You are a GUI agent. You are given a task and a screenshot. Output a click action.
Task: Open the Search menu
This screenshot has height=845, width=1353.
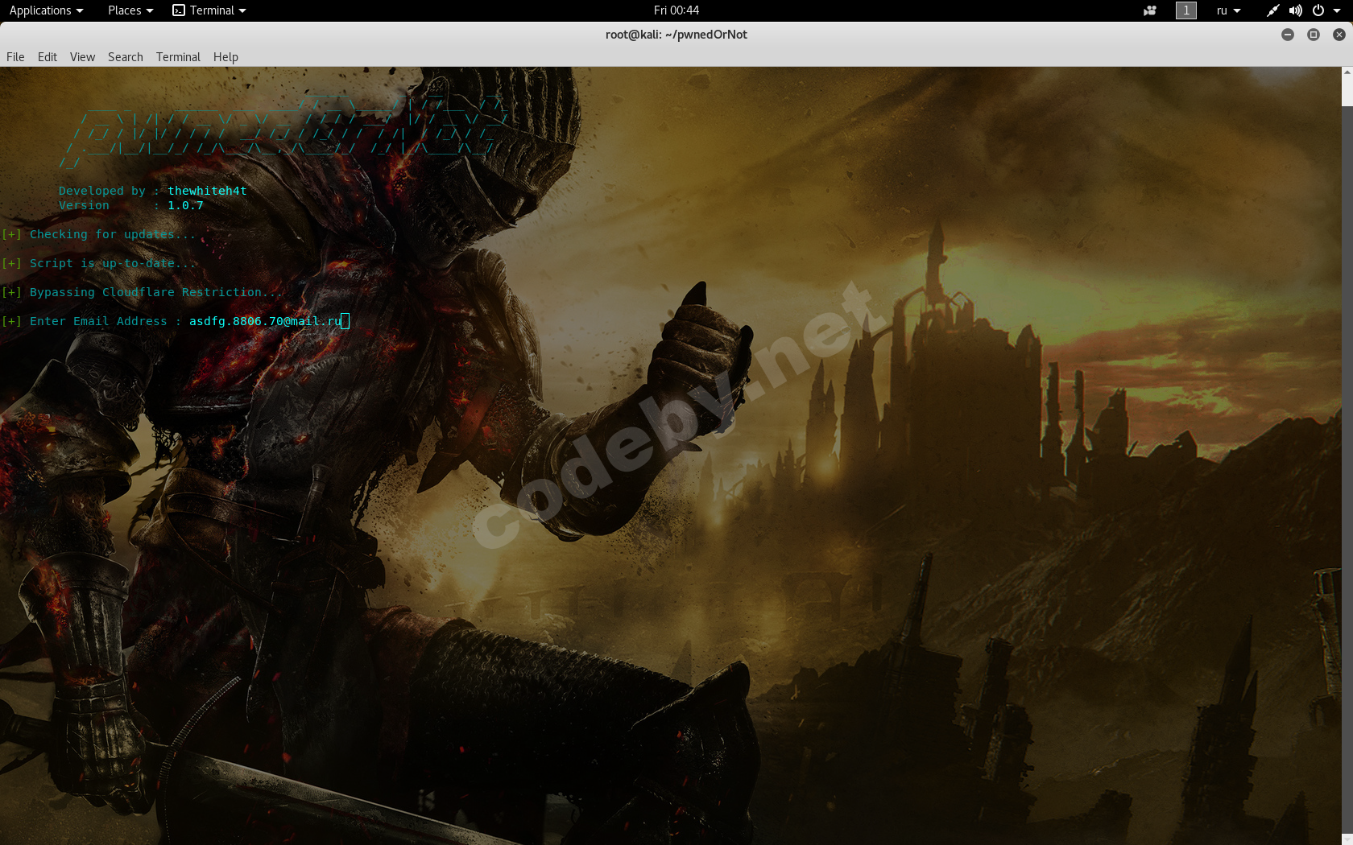tap(126, 57)
